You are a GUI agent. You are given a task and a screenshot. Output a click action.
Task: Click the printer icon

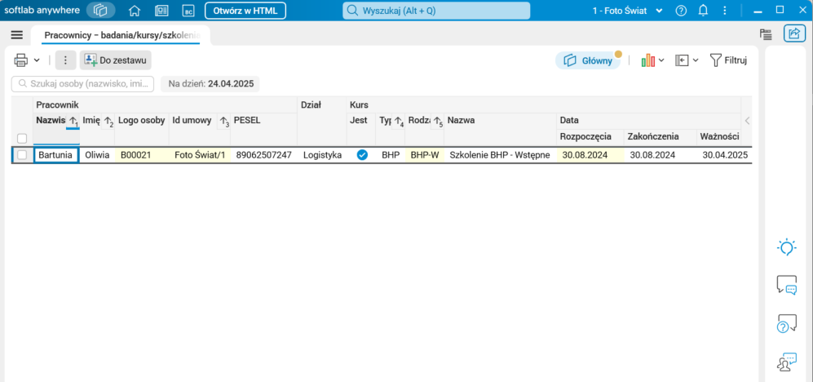tap(21, 60)
